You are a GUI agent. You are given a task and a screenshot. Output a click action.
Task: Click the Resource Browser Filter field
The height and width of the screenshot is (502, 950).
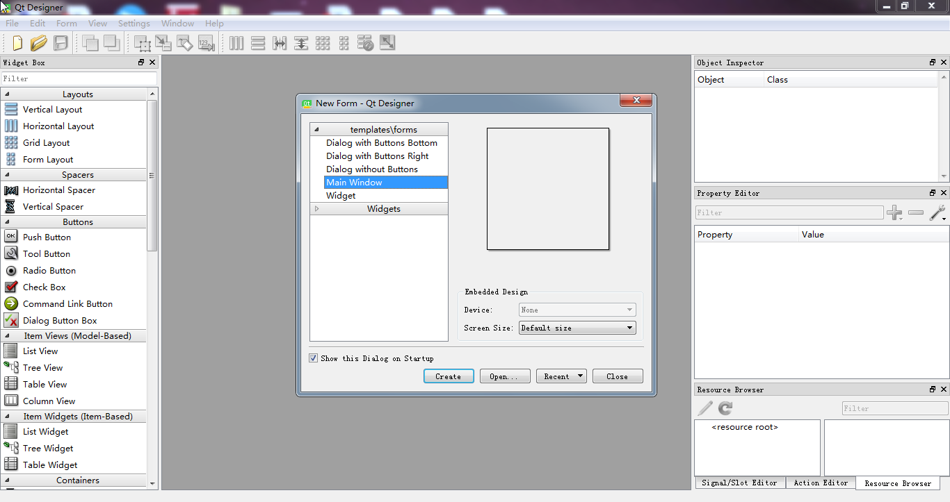pyautogui.click(x=895, y=408)
